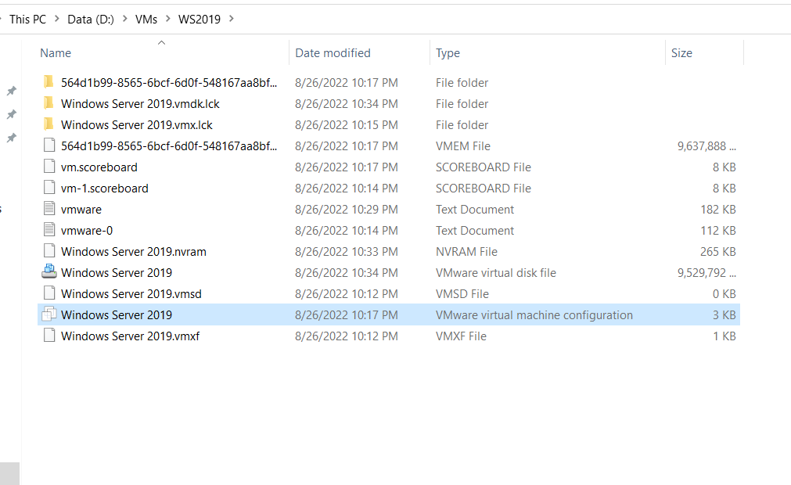The height and width of the screenshot is (485, 791).
Task: Click the vmware text document icon
Action: tap(49, 209)
